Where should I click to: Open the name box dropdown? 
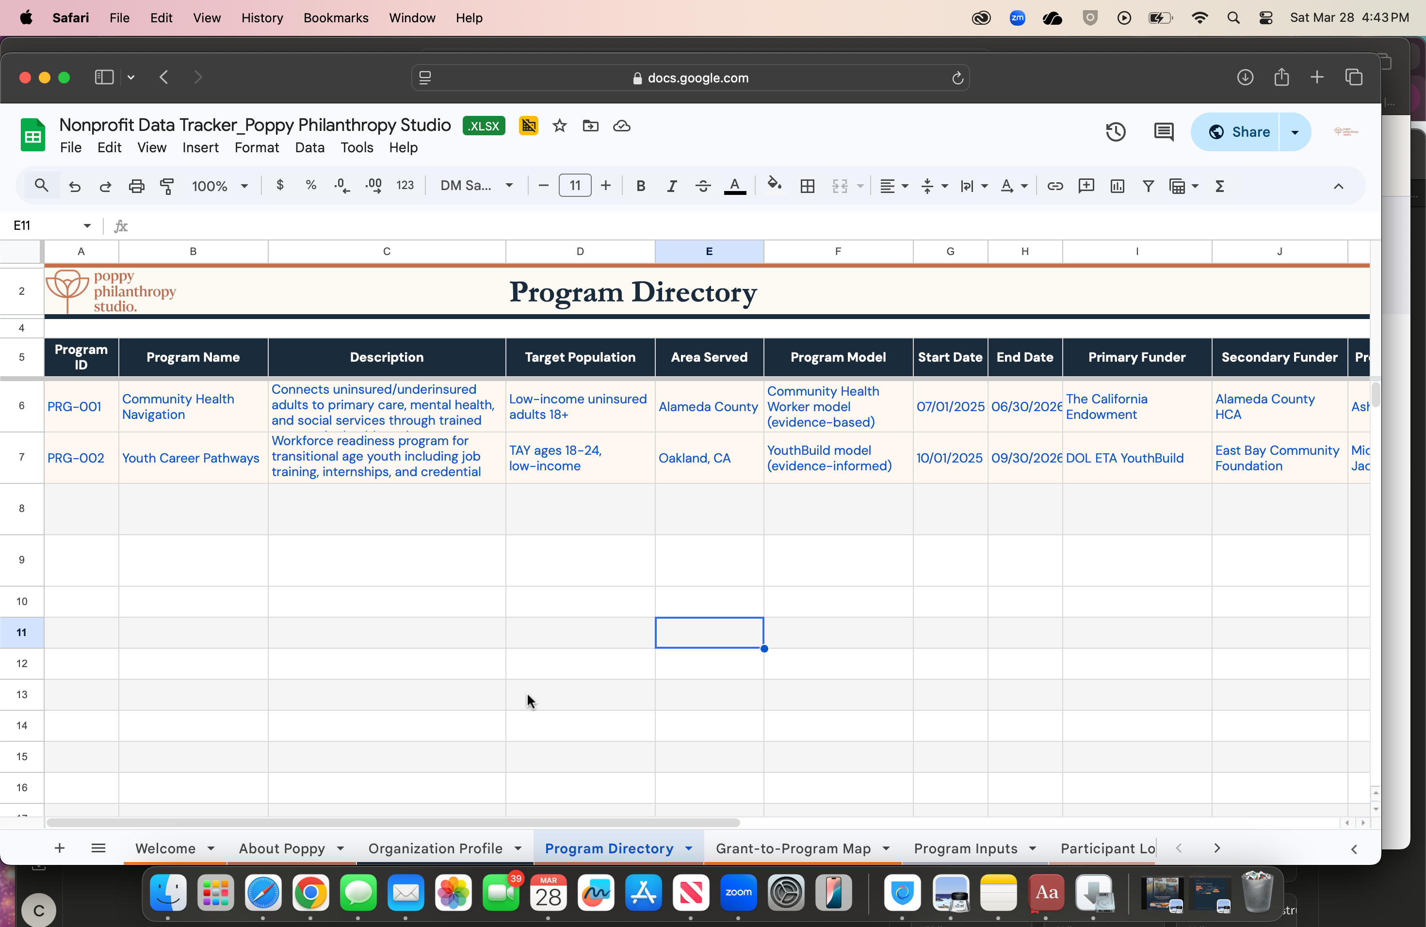tap(87, 226)
